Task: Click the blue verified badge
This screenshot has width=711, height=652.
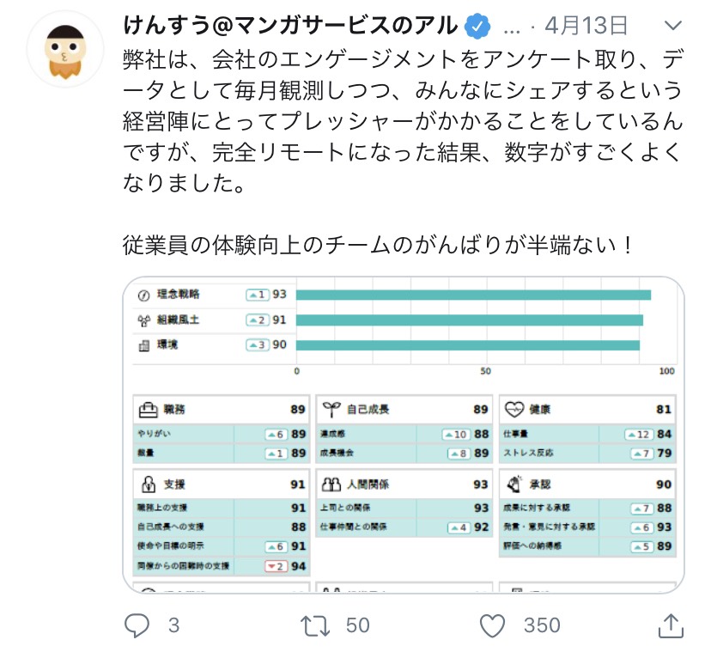Action: 477,26
